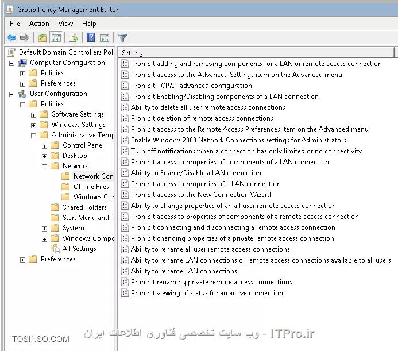Screen dimensions: 398x351
Task: Click the Offline Files folder icon
Action: click(x=65, y=187)
